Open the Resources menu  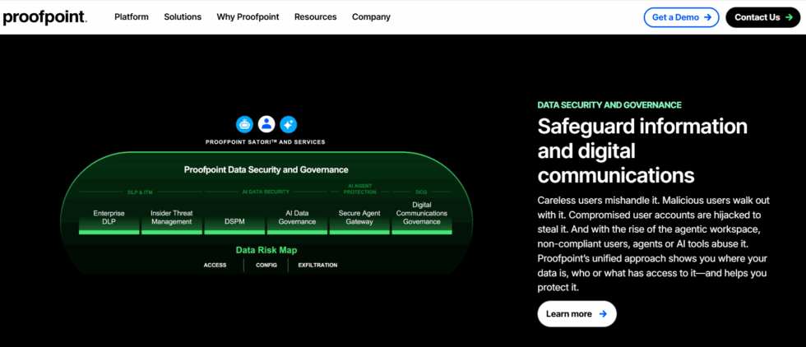315,17
